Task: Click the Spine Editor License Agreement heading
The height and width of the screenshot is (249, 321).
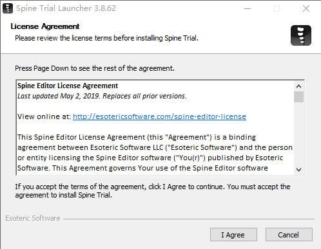Action: pos(68,86)
